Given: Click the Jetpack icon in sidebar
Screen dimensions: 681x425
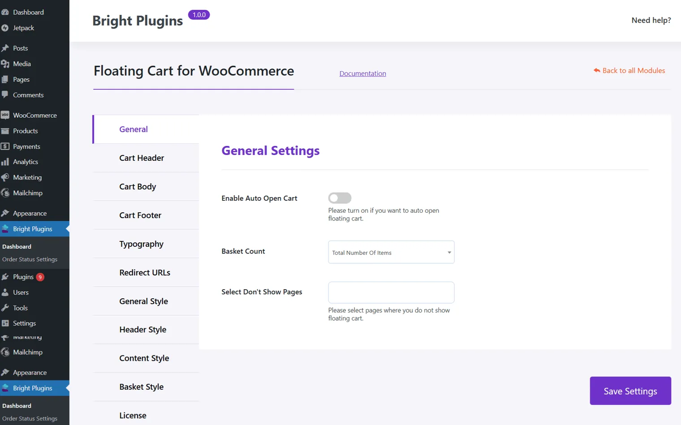Looking at the screenshot, I should (x=5, y=28).
